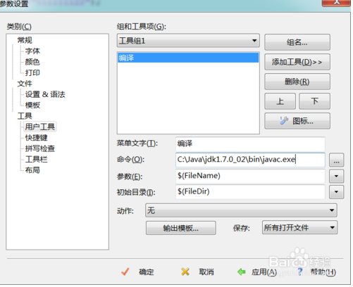The height and width of the screenshot is (287, 353).
Task: Click the wrench icon on the 图标 button
Action: coord(284,120)
